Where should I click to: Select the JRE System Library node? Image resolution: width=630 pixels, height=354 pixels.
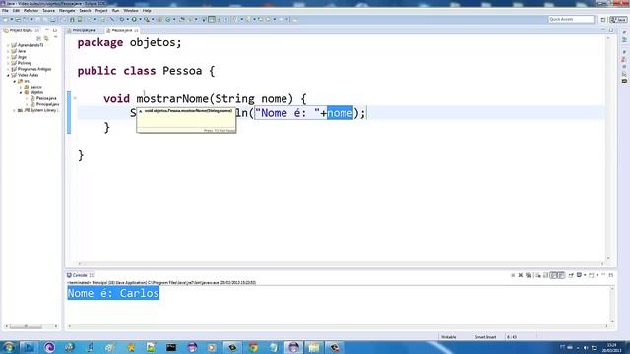click(x=38, y=110)
